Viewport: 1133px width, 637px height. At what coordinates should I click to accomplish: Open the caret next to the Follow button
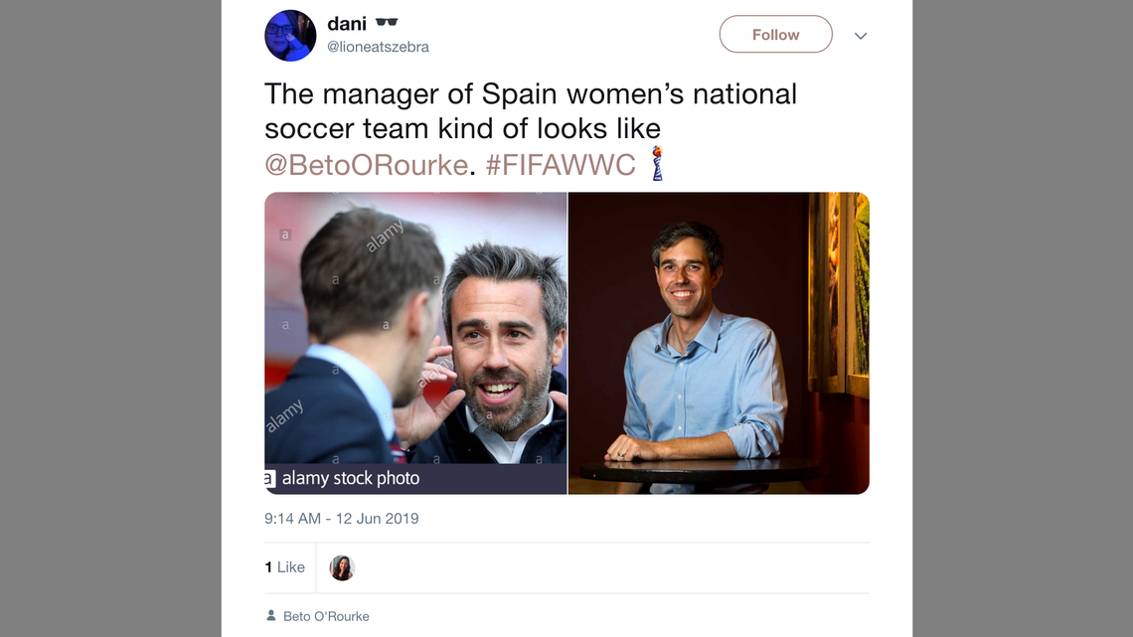860,35
